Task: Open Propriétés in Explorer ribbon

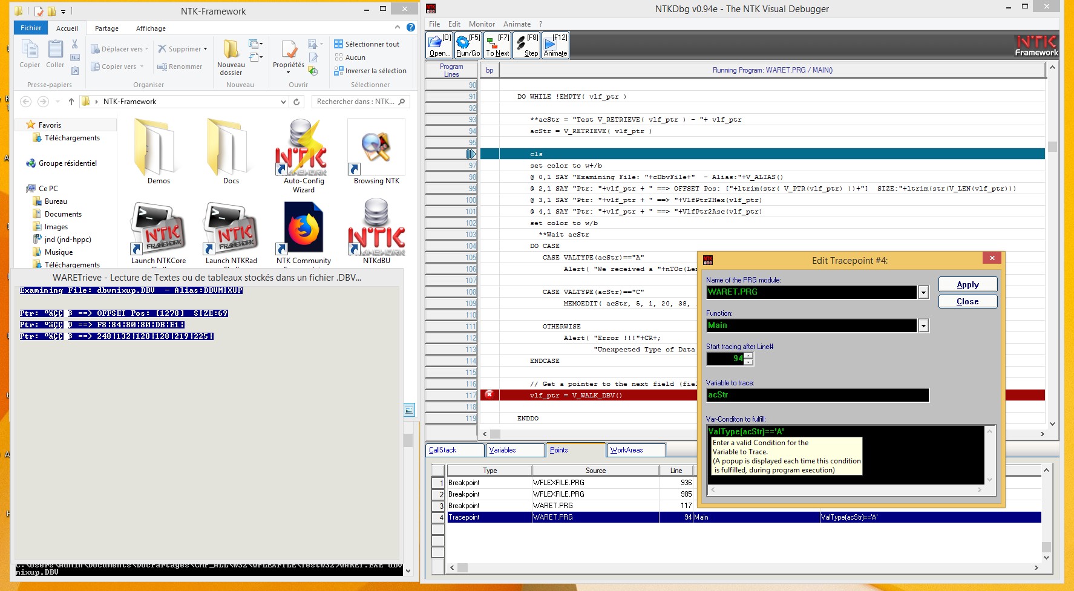Action: tap(289, 57)
